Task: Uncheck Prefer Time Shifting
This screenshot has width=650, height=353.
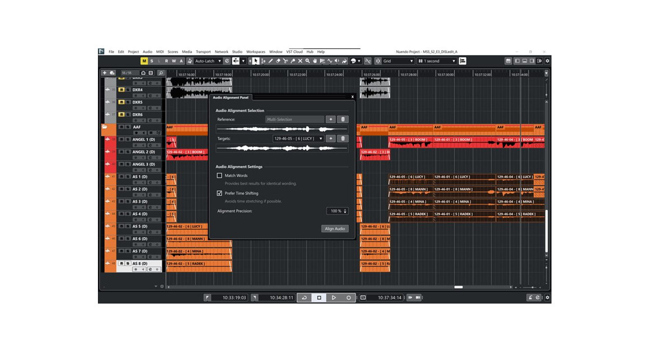Action: (x=219, y=193)
